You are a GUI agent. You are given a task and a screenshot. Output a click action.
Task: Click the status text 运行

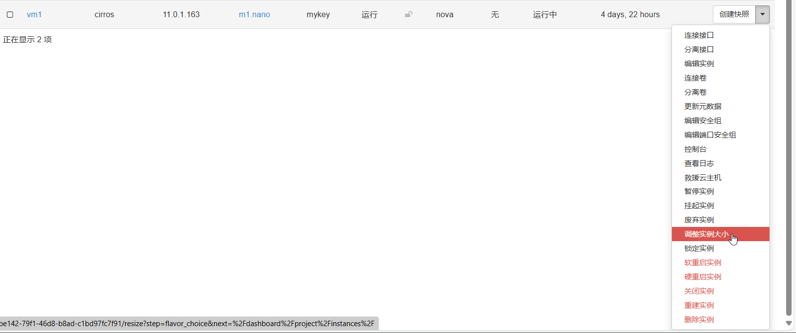click(x=369, y=15)
